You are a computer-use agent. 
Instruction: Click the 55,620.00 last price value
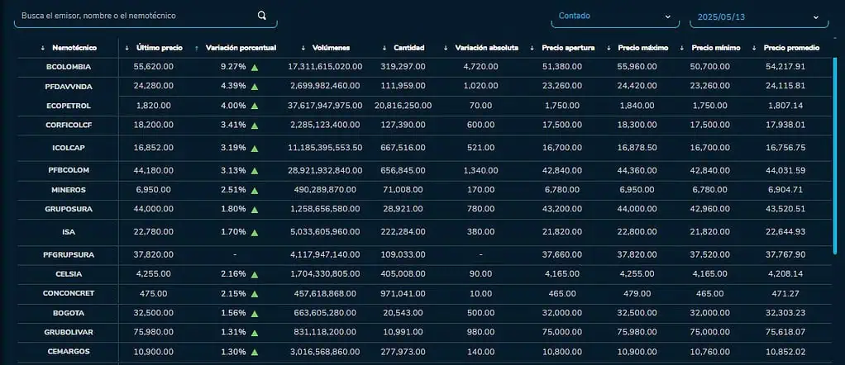pos(154,67)
